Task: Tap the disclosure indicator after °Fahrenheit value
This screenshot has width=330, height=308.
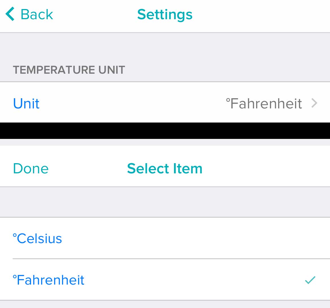Action: click(x=314, y=103)
